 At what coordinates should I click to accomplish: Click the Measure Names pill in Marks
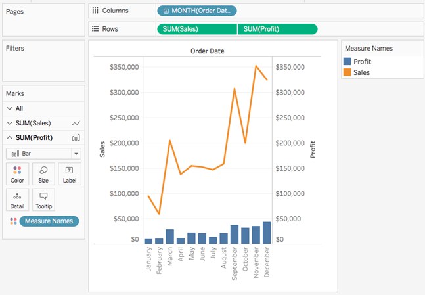click(50, 221)
